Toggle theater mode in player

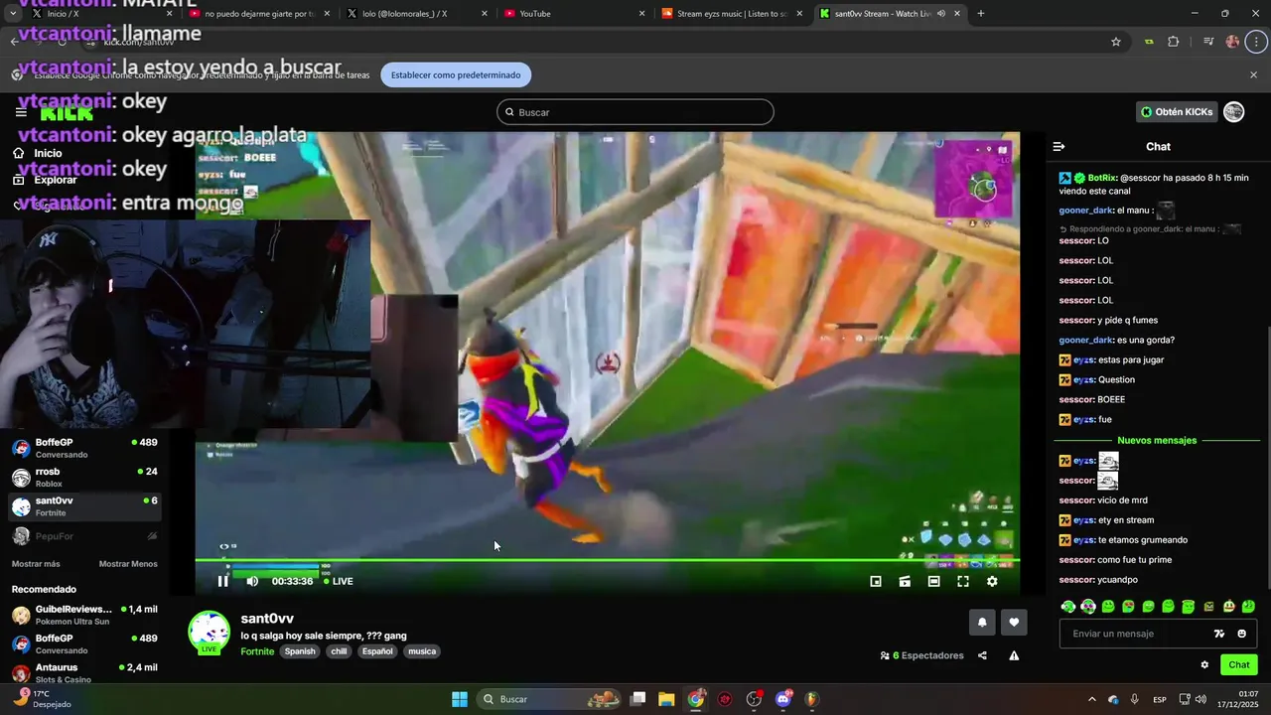[933, 581]
